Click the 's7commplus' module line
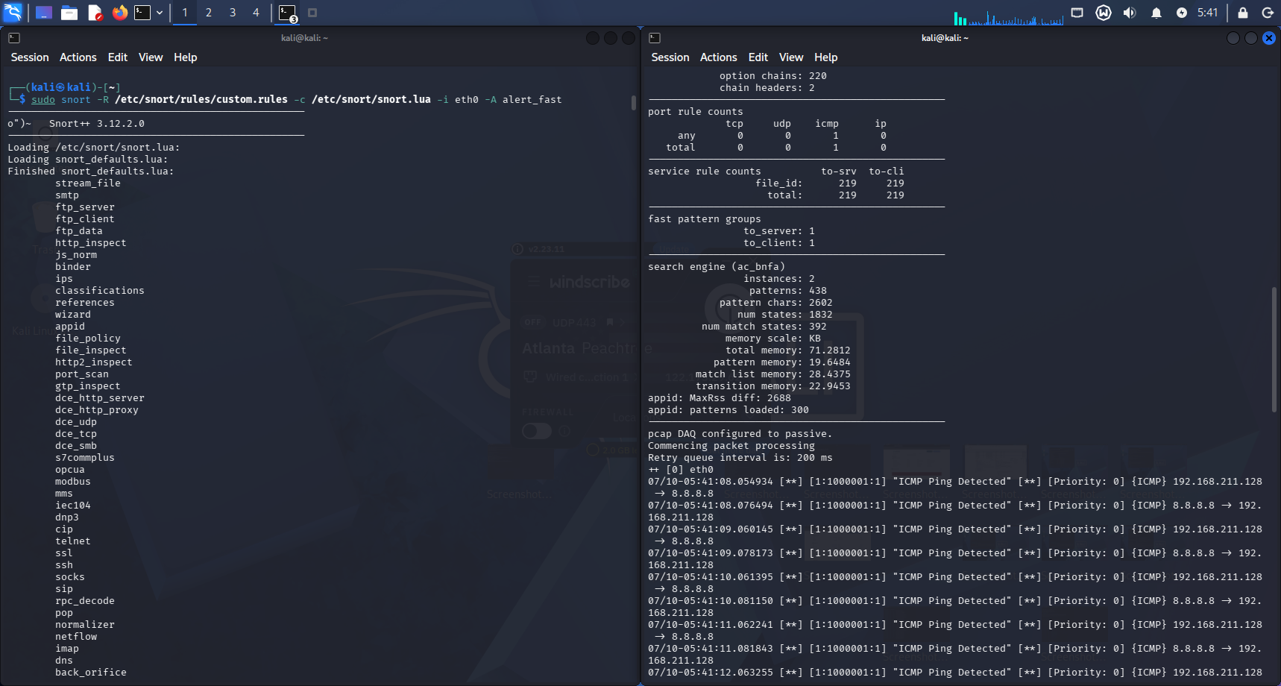1281x686 pixels. [85, 458]
